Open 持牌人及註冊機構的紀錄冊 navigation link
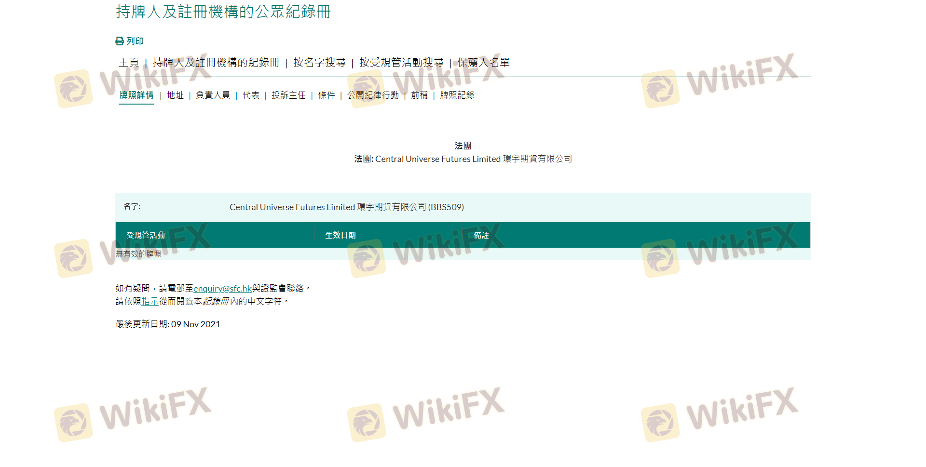This screenshot has width=926, height=467. click(x=216, y=63)
